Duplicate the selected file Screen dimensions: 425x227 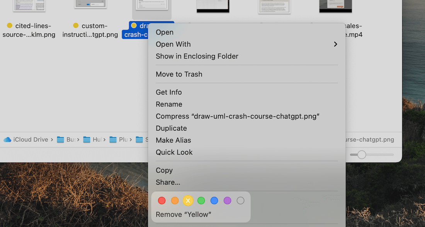[x=171, y=128]
